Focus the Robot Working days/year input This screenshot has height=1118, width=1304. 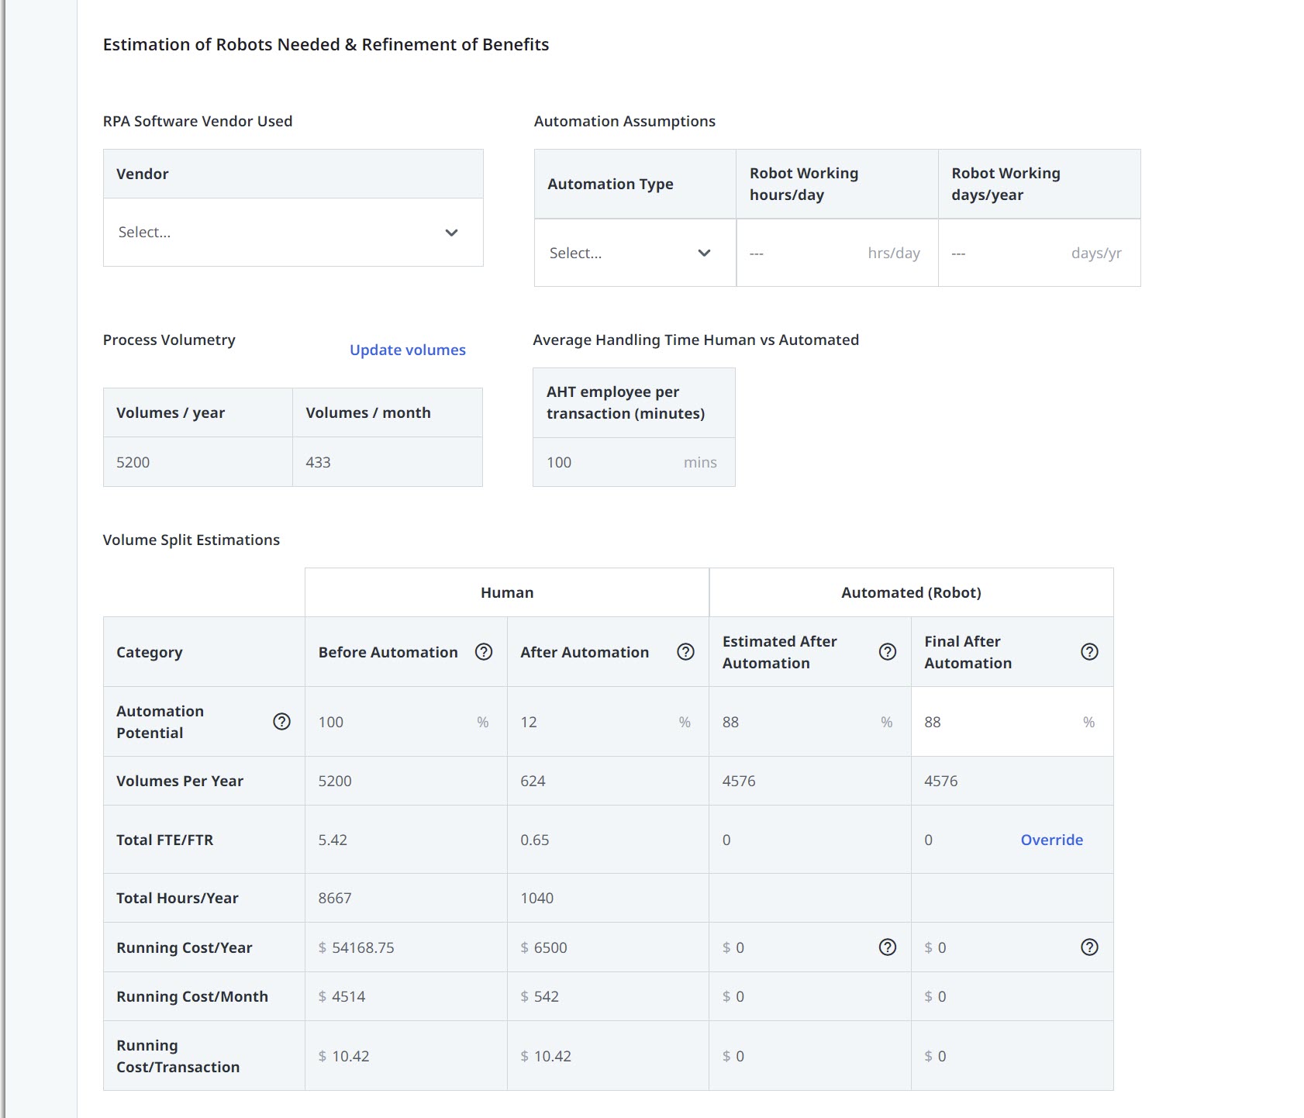[1039, 253]
